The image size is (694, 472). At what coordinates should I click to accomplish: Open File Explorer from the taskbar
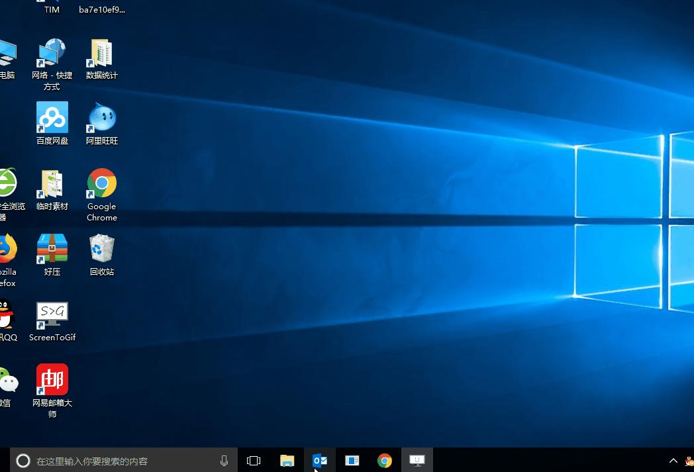coord(287,460)
